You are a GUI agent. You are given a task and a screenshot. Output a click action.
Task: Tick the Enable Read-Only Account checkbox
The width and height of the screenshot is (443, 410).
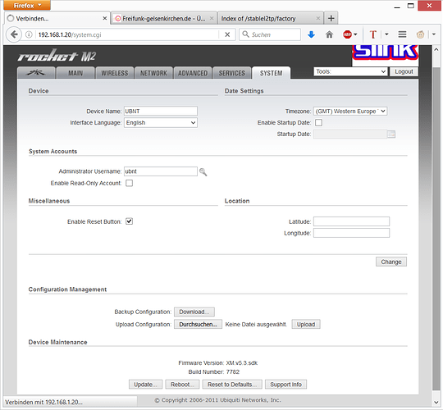tap(130, 183)
